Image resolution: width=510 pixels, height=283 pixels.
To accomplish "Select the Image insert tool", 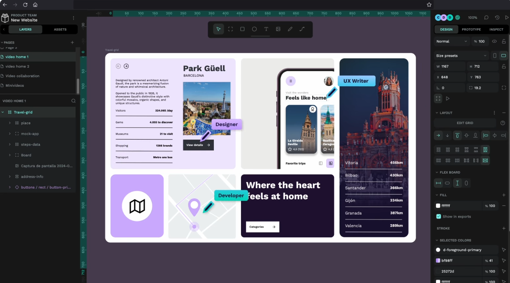I will tap(278, 29).
